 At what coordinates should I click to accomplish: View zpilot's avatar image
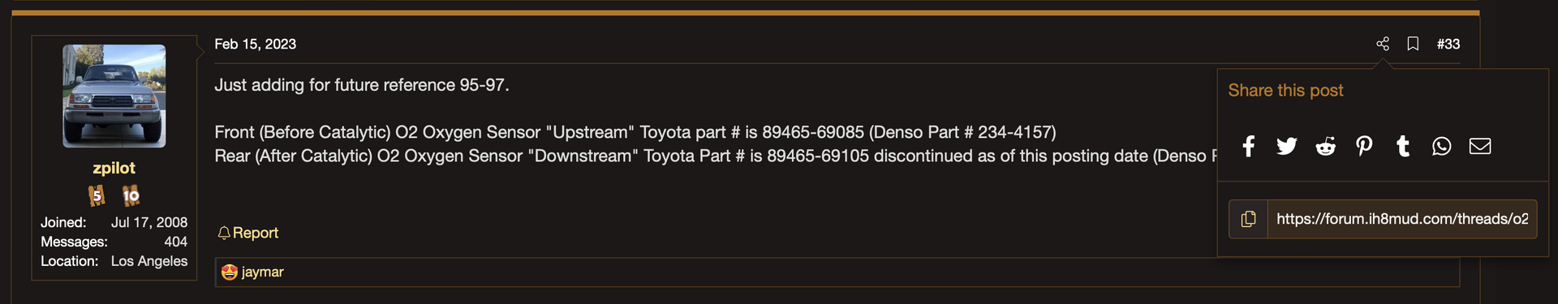114,96
